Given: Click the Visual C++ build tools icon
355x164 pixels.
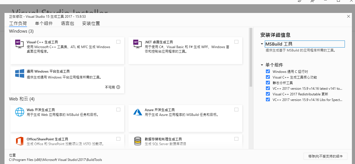Looking at the screenshot, I should 19,44.
